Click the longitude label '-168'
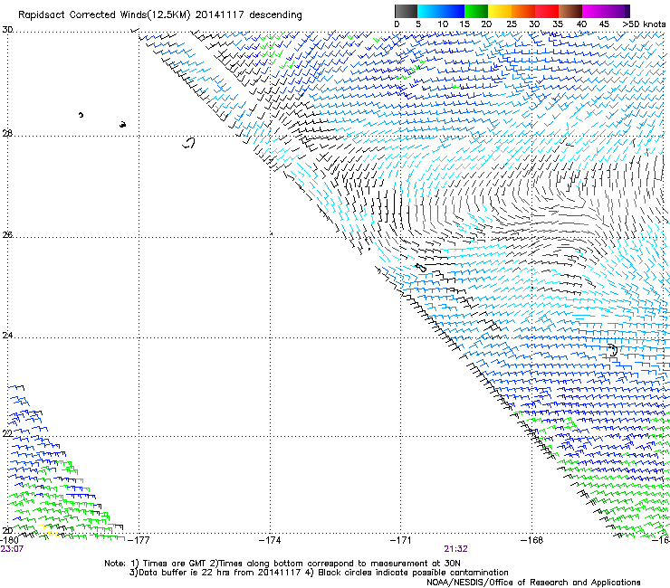 531,540
